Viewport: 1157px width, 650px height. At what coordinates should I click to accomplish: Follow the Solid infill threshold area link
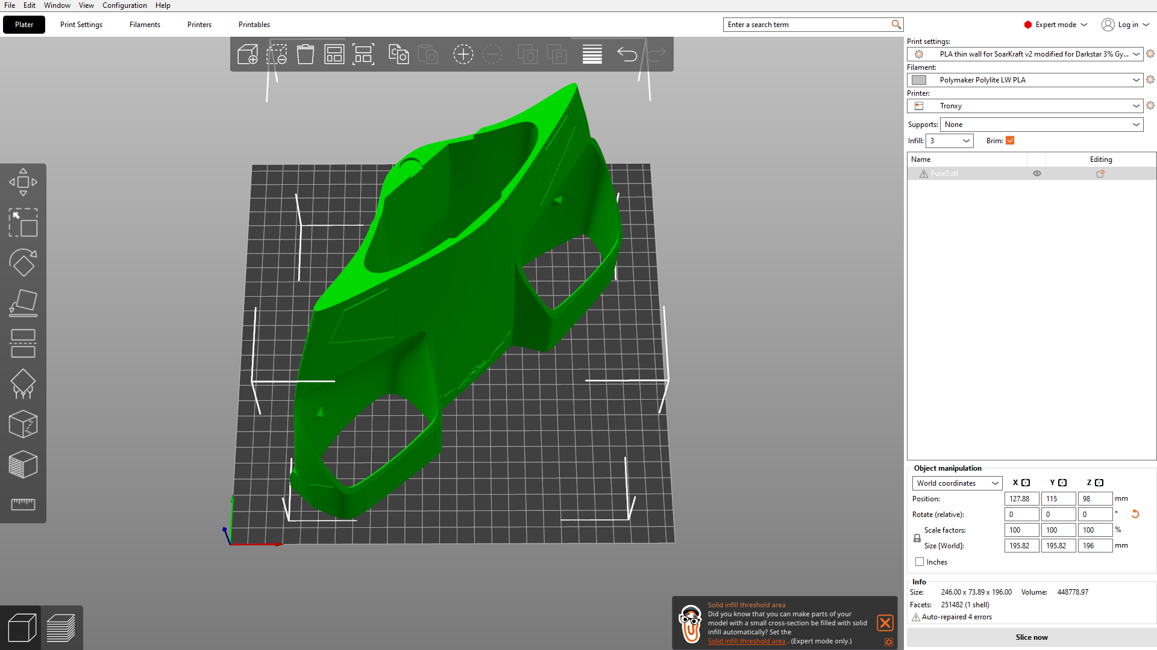pos(747,641)
